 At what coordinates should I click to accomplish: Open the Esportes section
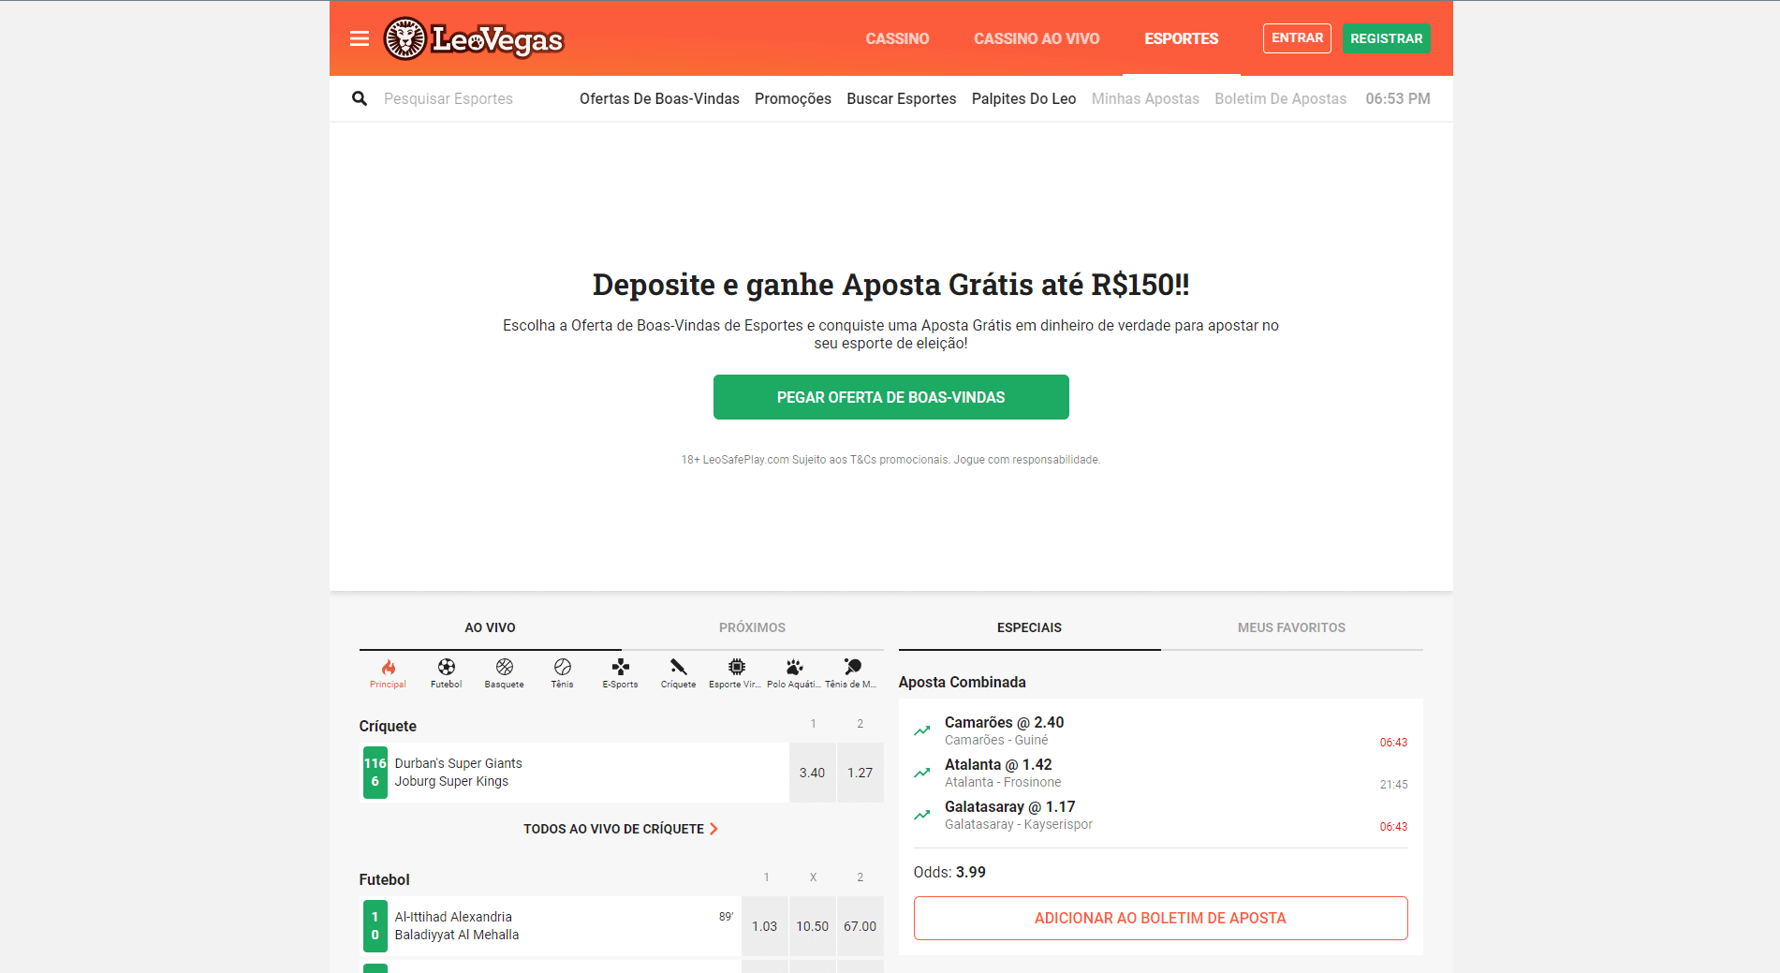point(1182,38)
